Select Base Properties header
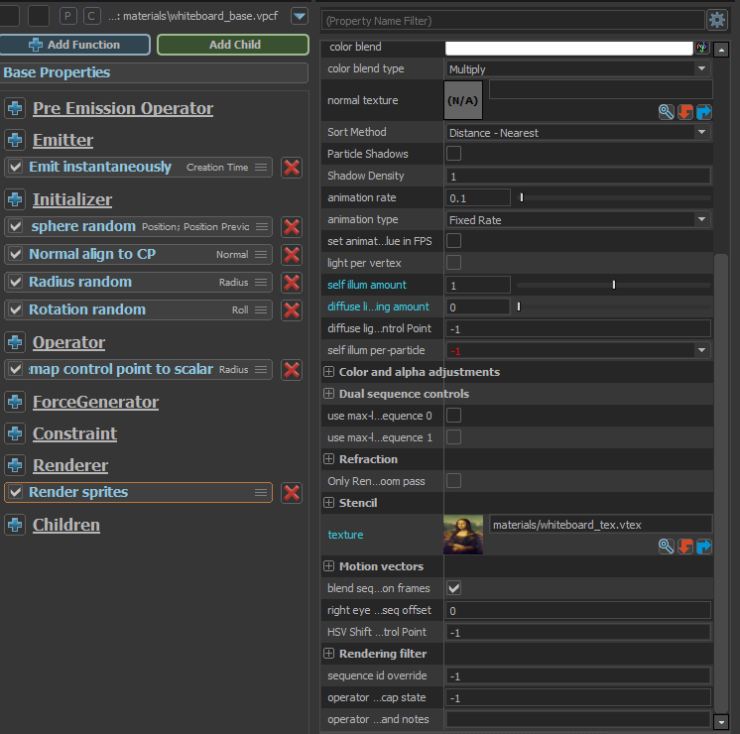This screenshot has height=734, width=740. 154,72
